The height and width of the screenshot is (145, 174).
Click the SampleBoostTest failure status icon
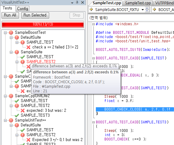point(11,33)
